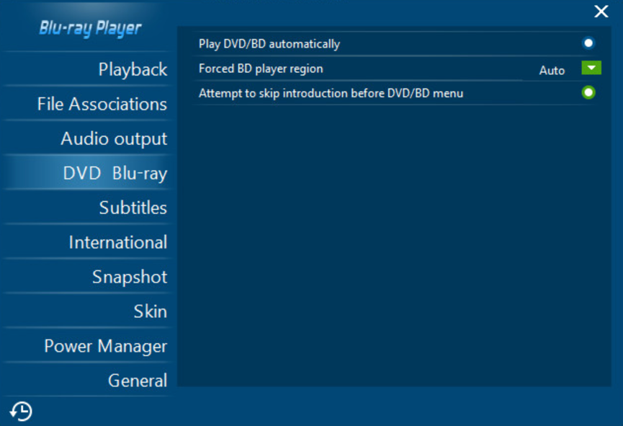Click 'Play DVD/BD automatically' label
Screen dimensions: 623x426
point(269,44)
